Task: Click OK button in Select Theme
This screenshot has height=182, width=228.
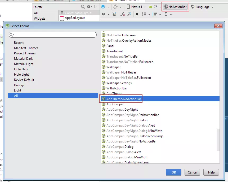Action: click(174, 172)
